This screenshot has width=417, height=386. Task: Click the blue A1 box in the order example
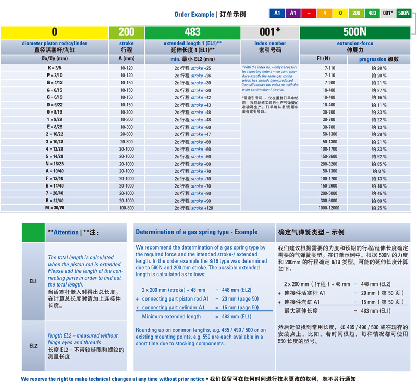click(277, 13)
